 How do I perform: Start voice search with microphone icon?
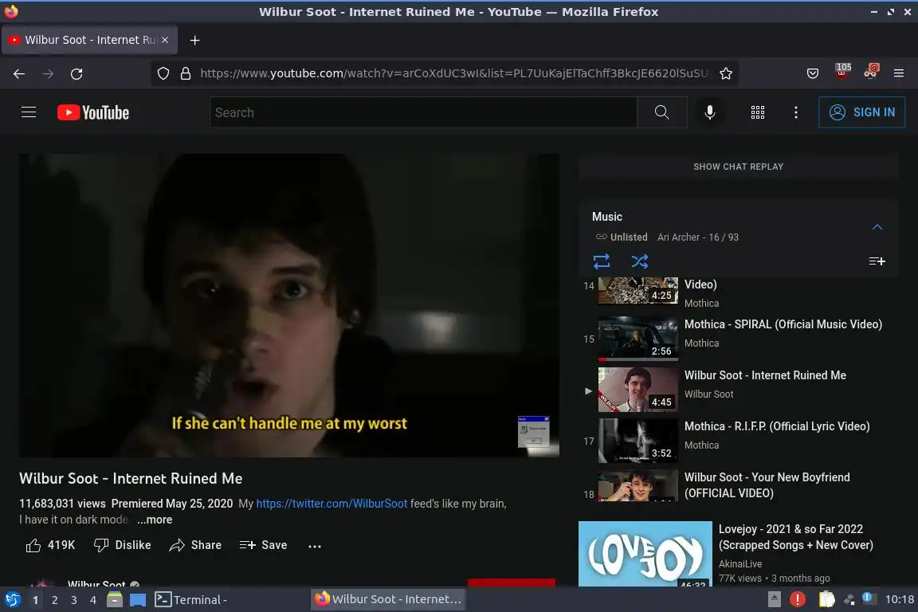709,112
